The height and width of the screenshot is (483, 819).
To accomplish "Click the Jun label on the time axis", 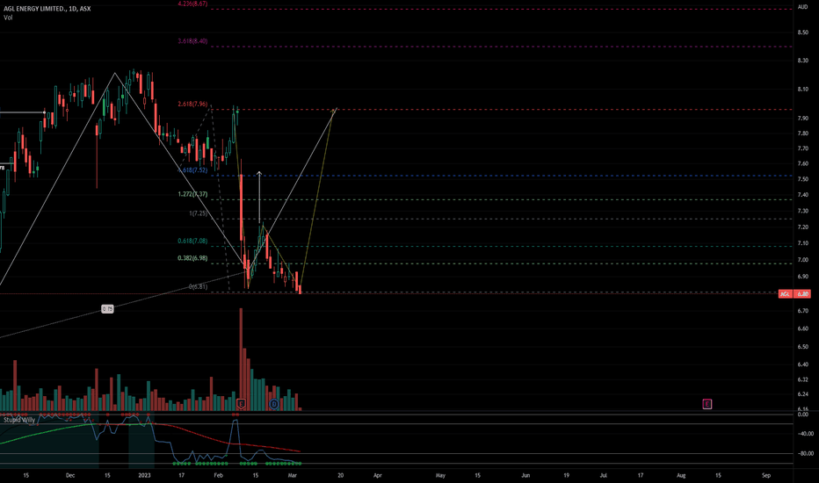I will 525,475.
